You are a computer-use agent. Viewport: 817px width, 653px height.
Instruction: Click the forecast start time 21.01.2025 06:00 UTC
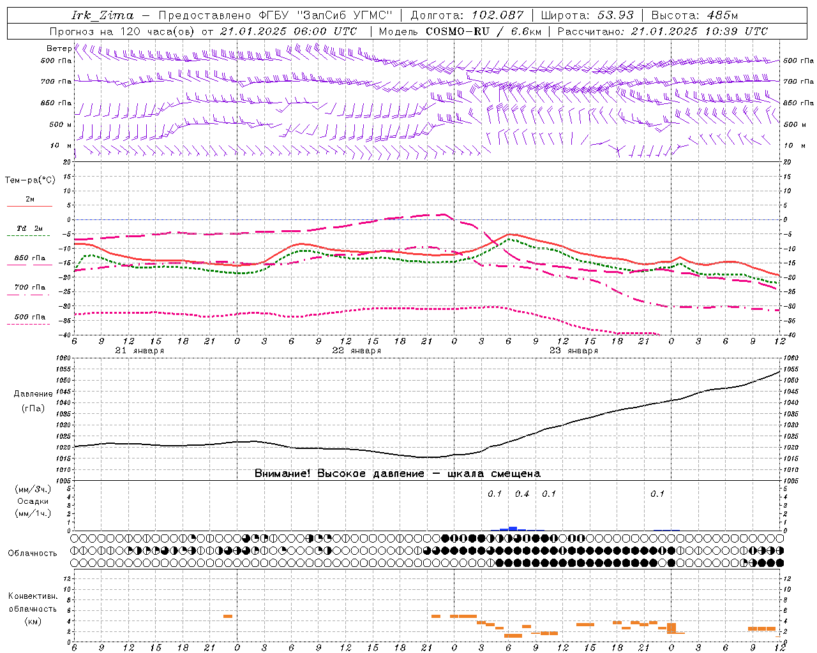point(289,31)
